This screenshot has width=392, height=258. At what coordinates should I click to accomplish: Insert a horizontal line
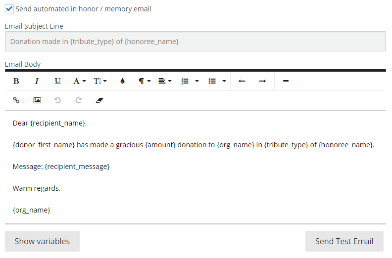point(286,81)
